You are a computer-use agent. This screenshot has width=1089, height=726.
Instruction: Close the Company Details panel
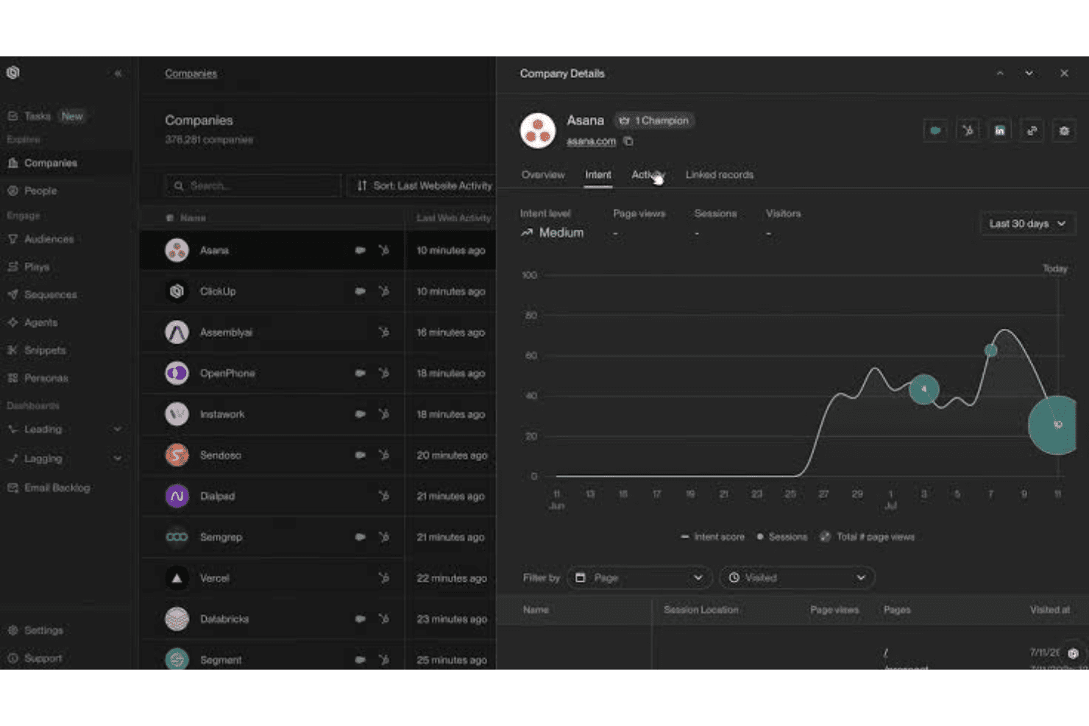(1064, 74)
